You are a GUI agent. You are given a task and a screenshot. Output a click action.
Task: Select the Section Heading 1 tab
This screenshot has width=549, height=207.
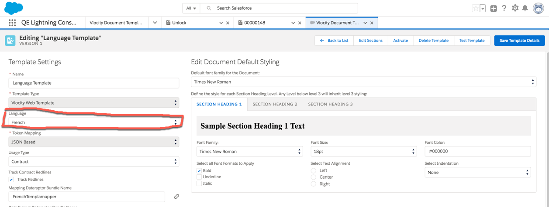tap(219, 104)
